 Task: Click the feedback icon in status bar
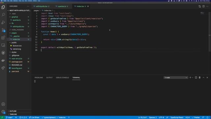(x=203, y=118)
